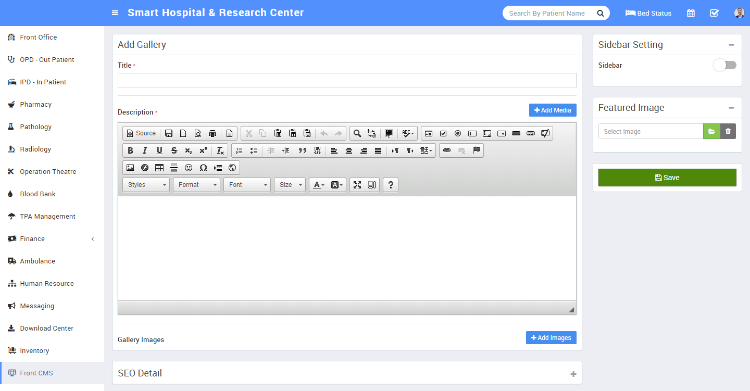This screenshot has width=750, height=391.
Task: Open the Find tool (magnifier) in the editor toolbar
Action: point(357,133)
